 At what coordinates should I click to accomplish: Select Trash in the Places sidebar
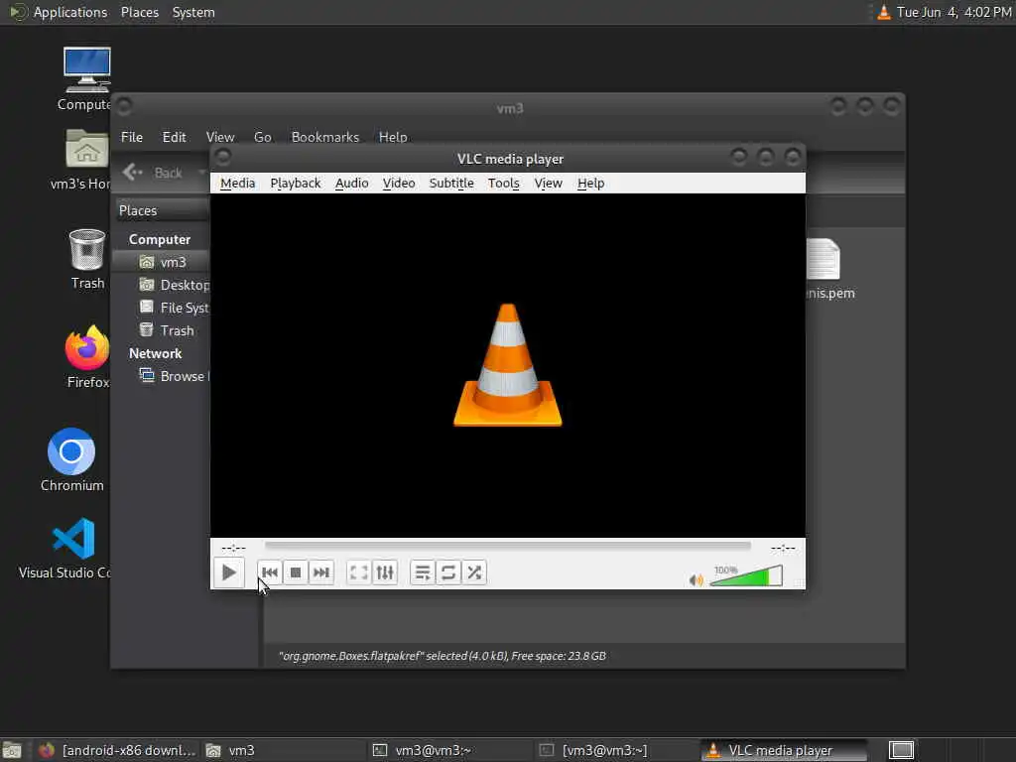[167, 330]
